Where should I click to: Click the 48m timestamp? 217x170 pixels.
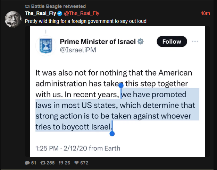click(205, 14)
